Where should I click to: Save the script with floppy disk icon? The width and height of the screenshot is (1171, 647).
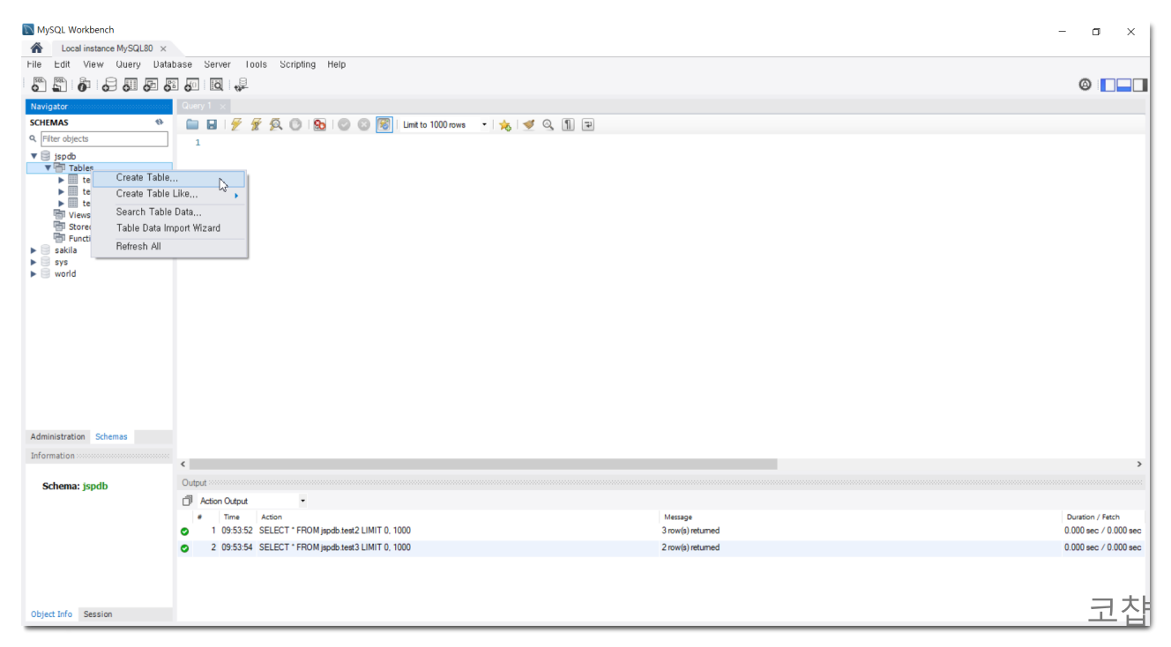click(212, 125)
